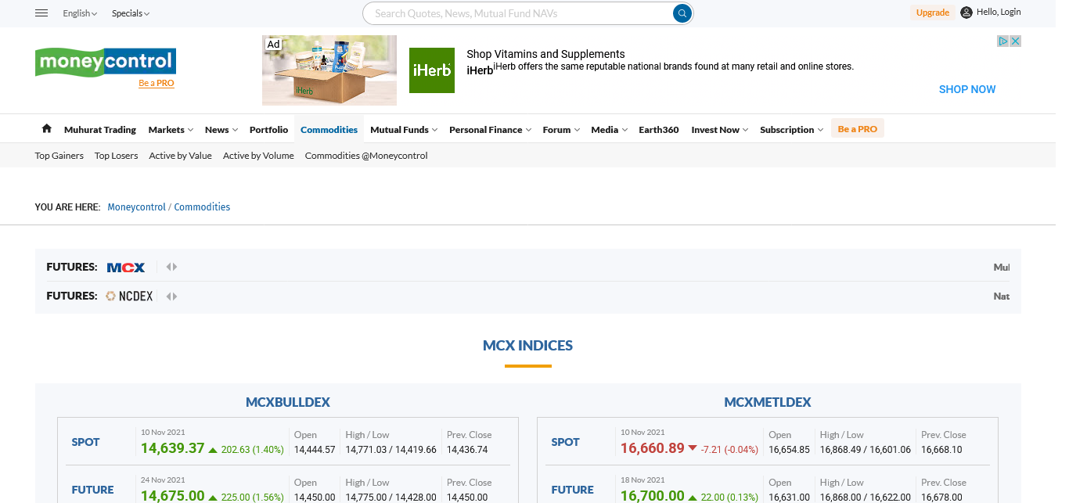This screenshot has width=1069, height=503.
Task: Go to home via house icon
Action: click(x=47, y=129)
